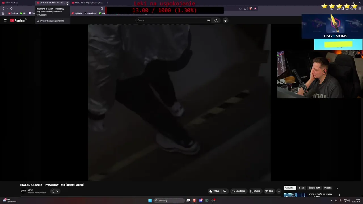Open Kick bookmark in bookmarks bar

(23, 13)
